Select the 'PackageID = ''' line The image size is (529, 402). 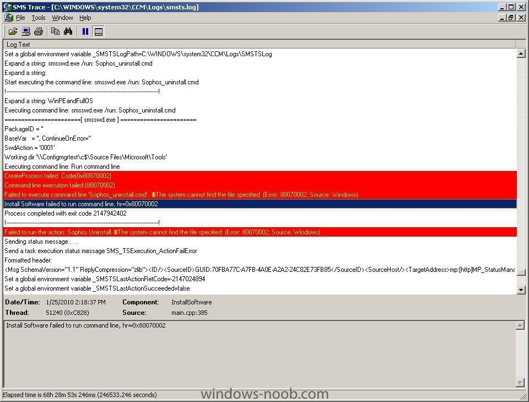pyautogui.click(x=260, y=129)
